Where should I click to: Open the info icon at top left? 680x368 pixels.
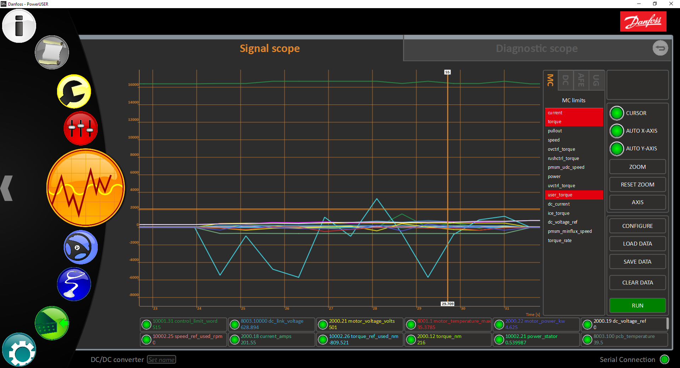(x=19, y=26)
